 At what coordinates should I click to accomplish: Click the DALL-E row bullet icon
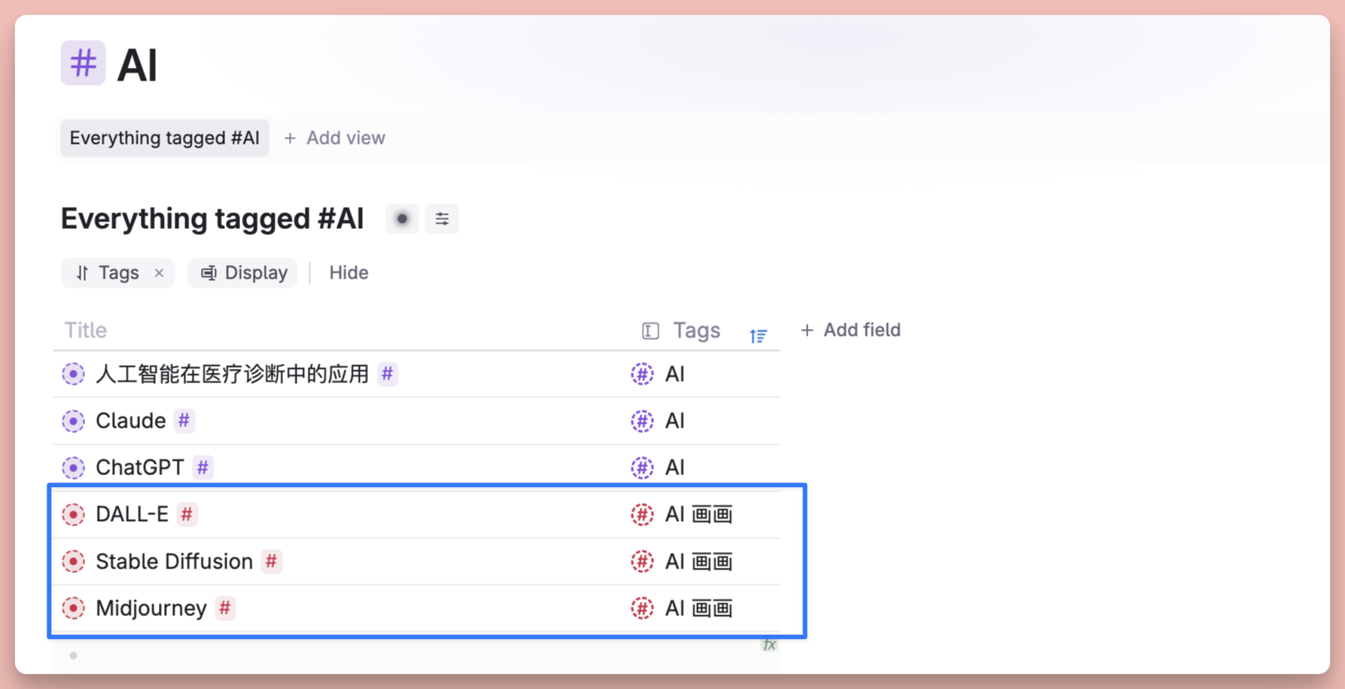(73, 514)
